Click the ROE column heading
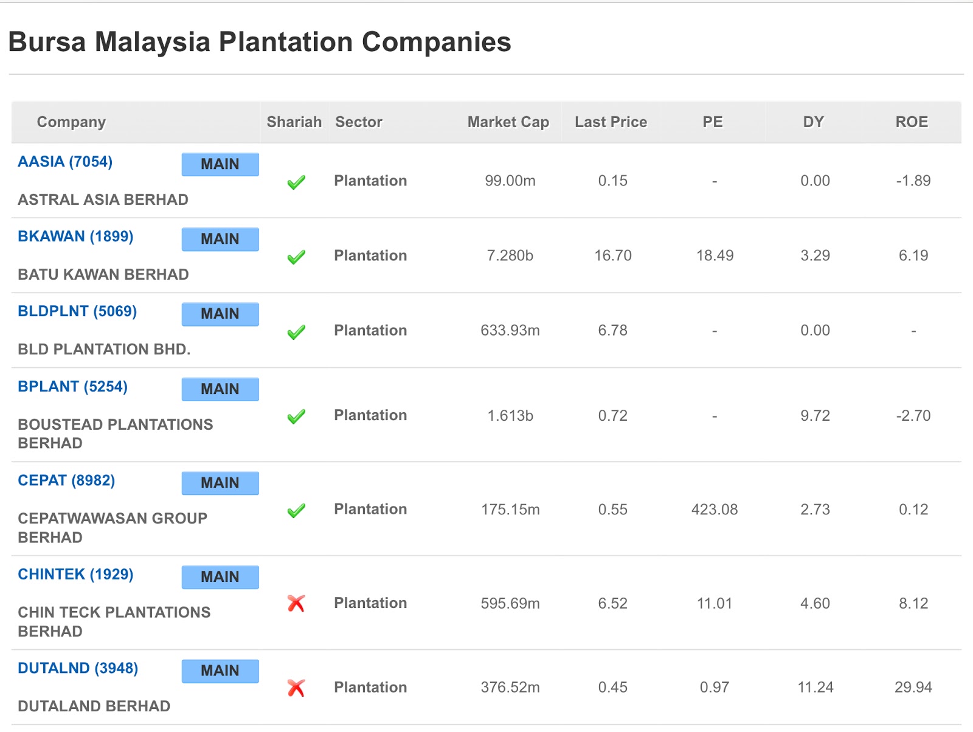The width and height of the screenshot is (973, 732). coord(910,122)
